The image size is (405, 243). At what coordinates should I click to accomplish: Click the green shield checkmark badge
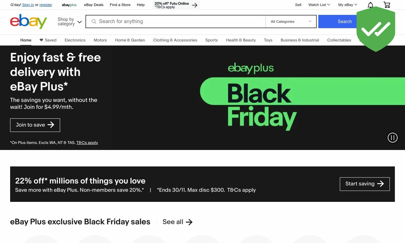pos(376,29)
